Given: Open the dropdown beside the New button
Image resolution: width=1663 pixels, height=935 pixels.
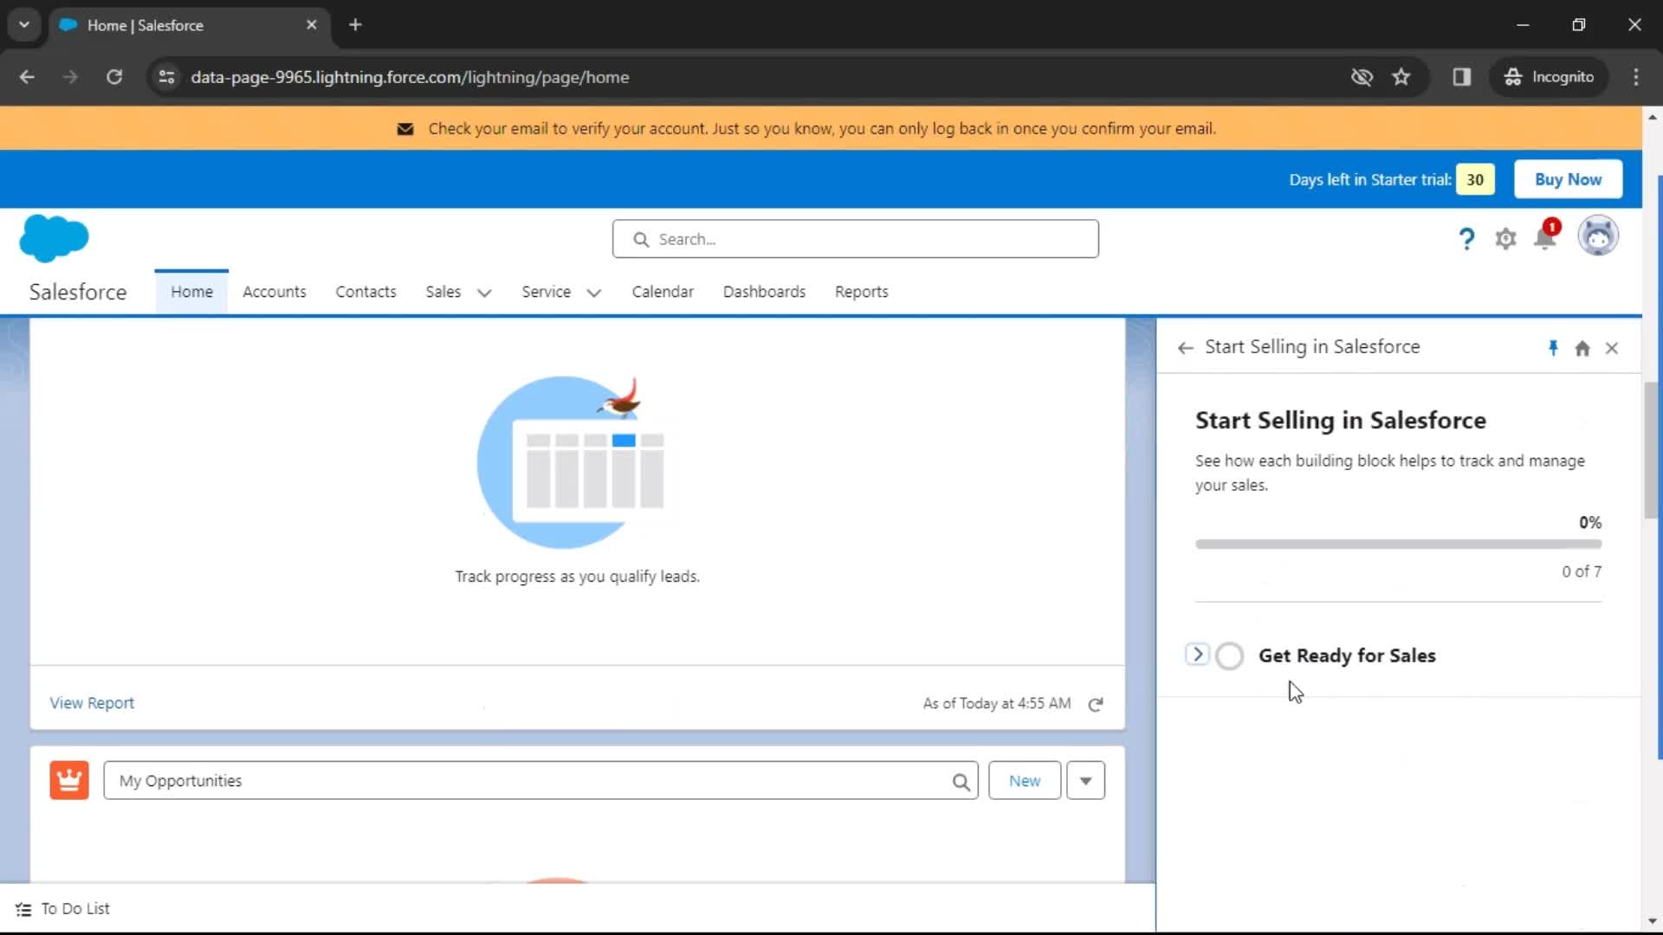Looking at the screenshot, I should coord(1085,781).
